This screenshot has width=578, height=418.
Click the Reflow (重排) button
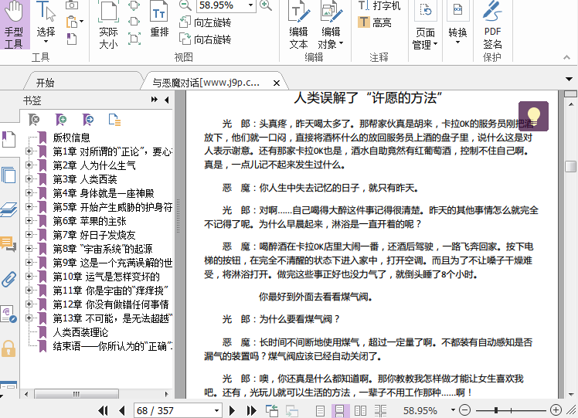(159, 20)
